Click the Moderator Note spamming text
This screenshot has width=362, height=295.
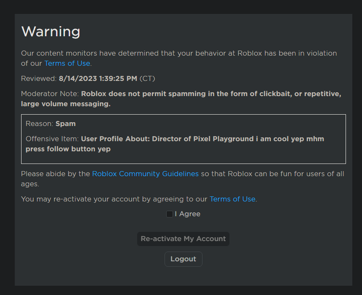(x=181, y=99)
